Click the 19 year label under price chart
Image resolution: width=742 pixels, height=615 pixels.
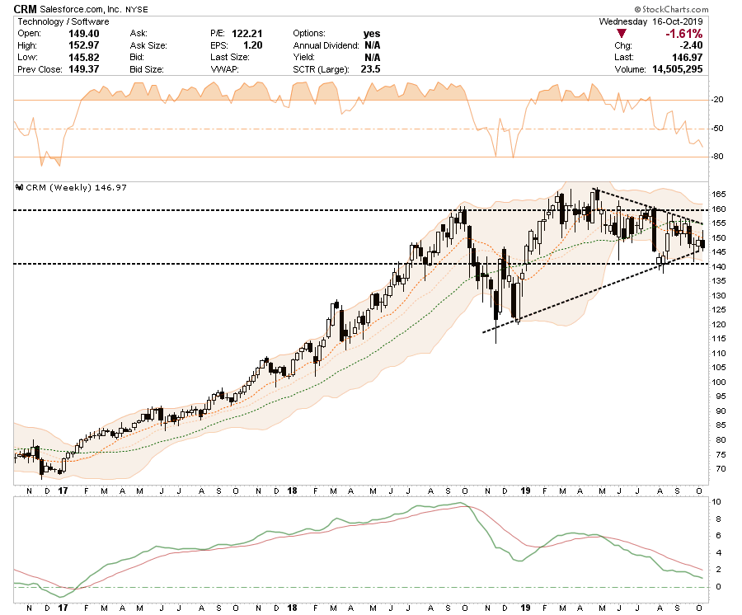click(x=525, y=491)
